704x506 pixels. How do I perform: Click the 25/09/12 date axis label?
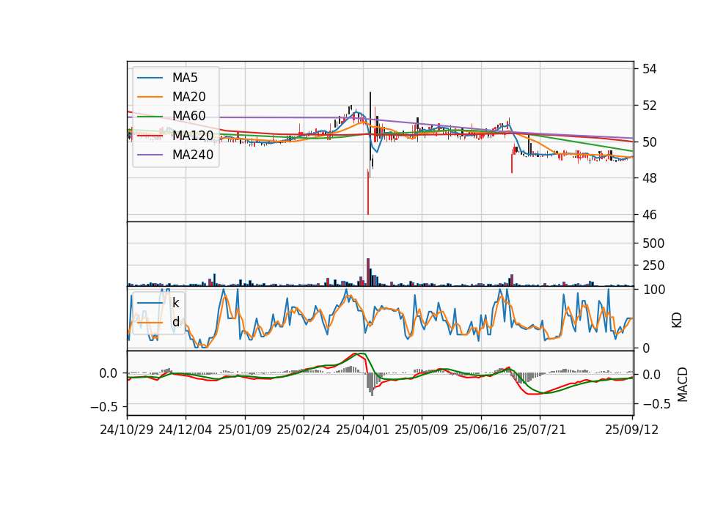tap(631, 430)
